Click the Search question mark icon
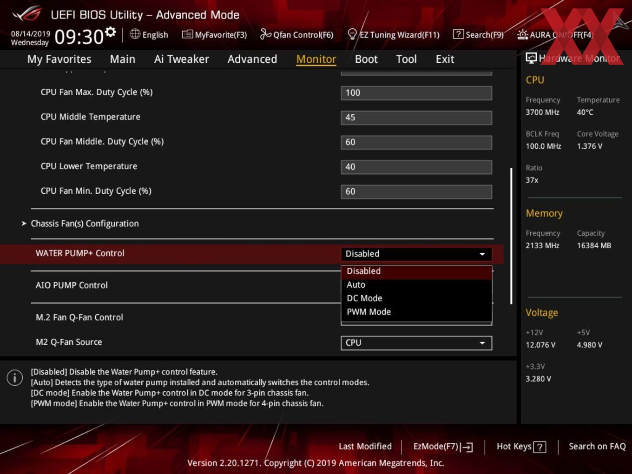632x474 pixels. [x=458, y=34]
